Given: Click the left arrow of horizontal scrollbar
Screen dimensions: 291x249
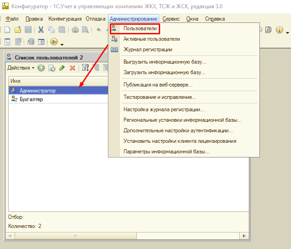Looking at the screenshot, I should click(x=10, y=236).
